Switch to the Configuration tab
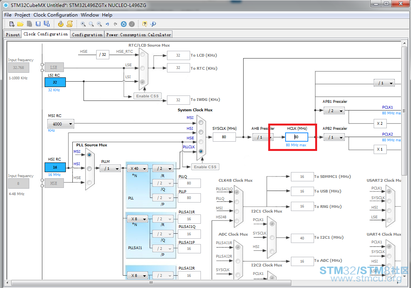The image size is (411, 288). (87, 35)
